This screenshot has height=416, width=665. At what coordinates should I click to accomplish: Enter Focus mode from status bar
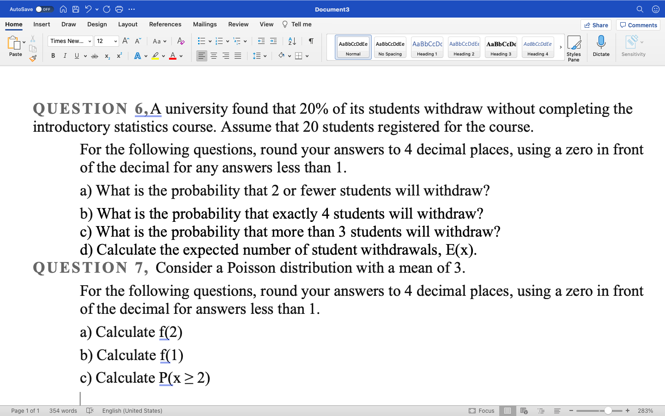[481, 410]
